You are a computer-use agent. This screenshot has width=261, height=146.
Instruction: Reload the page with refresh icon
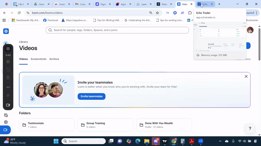pyautogui.click(x=19, y=13)
